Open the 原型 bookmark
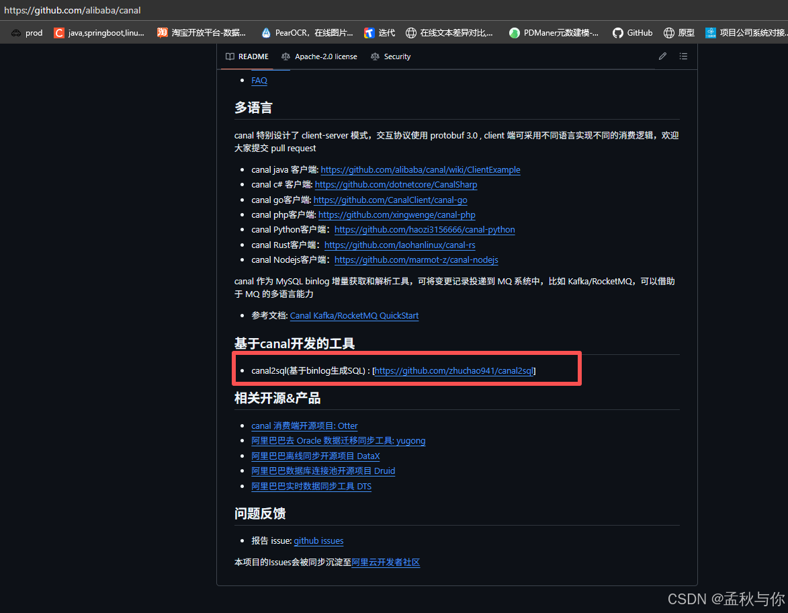 click(679, 33)
